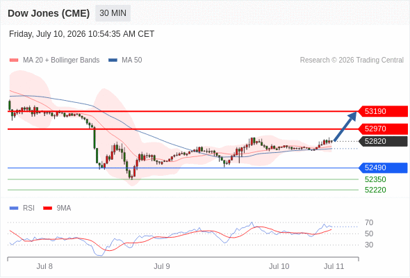The height and width of the screenshot is (278, 410).
Task: Click the 52970 resistance price tag
Action: [383, 129]
